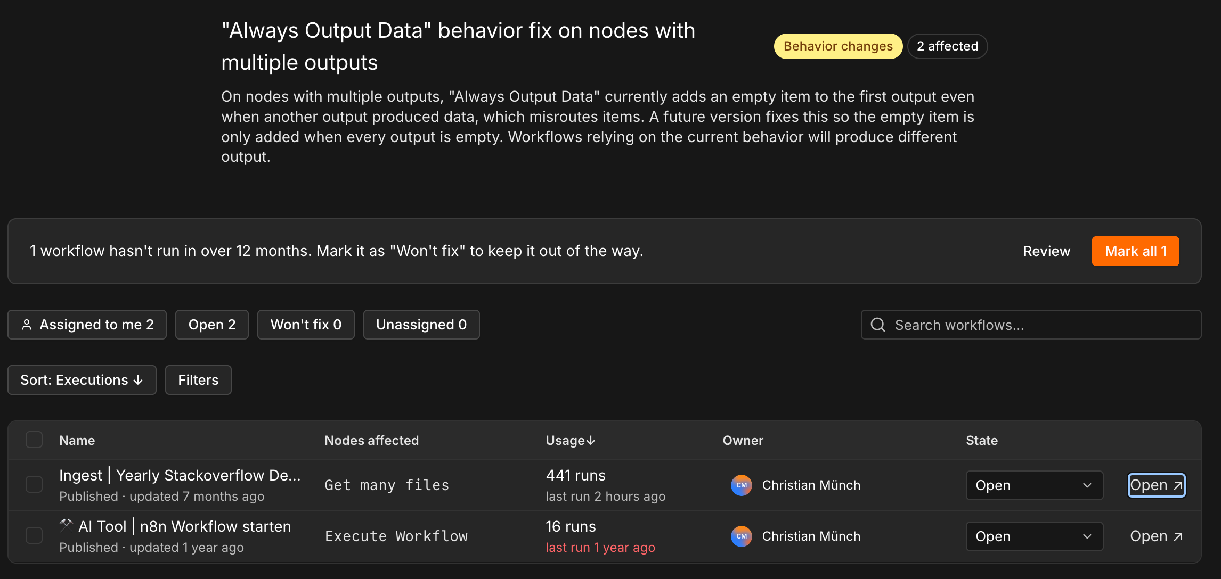Screen dimensions: 1221x579
Task: Switch to Open 2 filter tab
Action: click(212, 325)
